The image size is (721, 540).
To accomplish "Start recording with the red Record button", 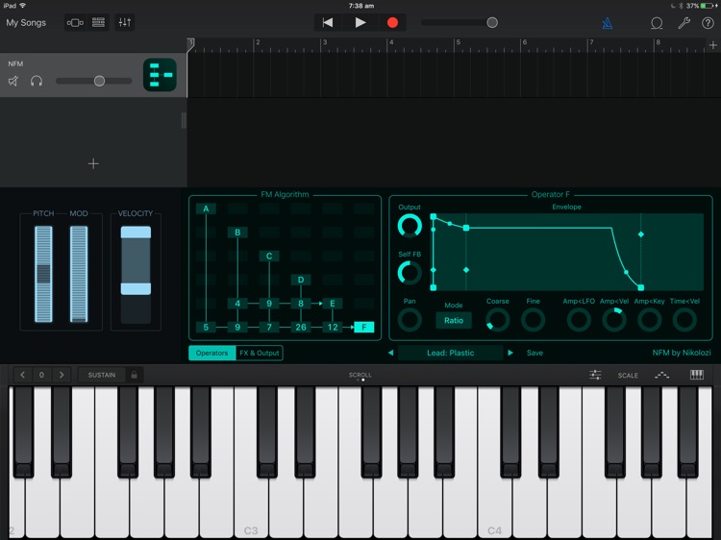I will 392,22.
